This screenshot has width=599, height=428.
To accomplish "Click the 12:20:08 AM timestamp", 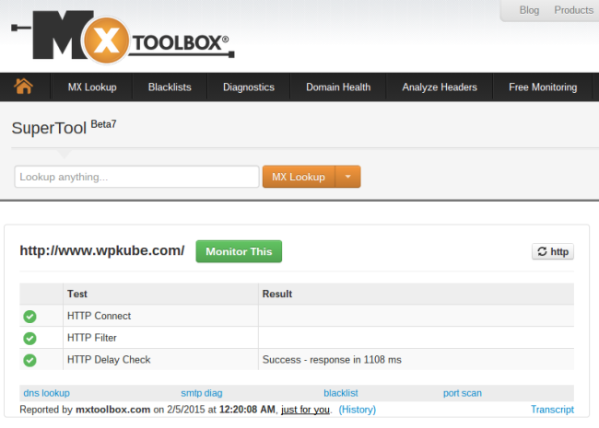I will point(247,410).
